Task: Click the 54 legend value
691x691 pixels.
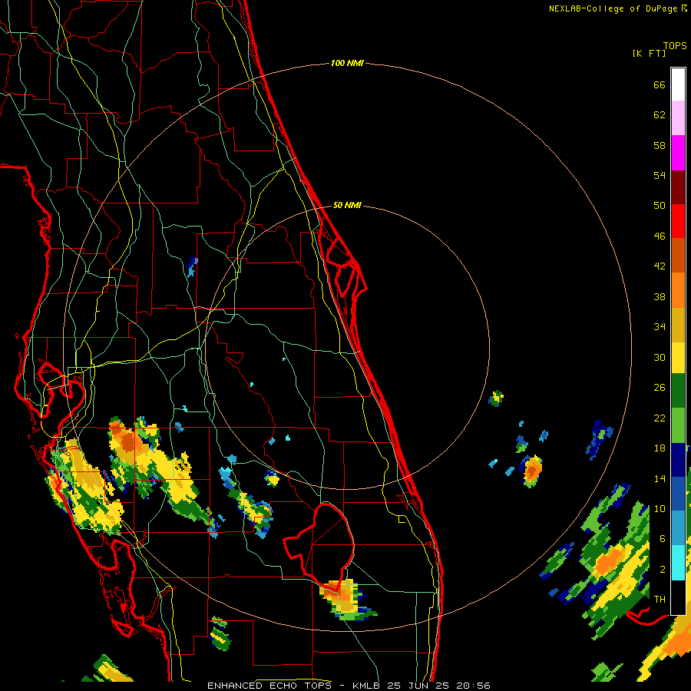Action: pos(660,175)
